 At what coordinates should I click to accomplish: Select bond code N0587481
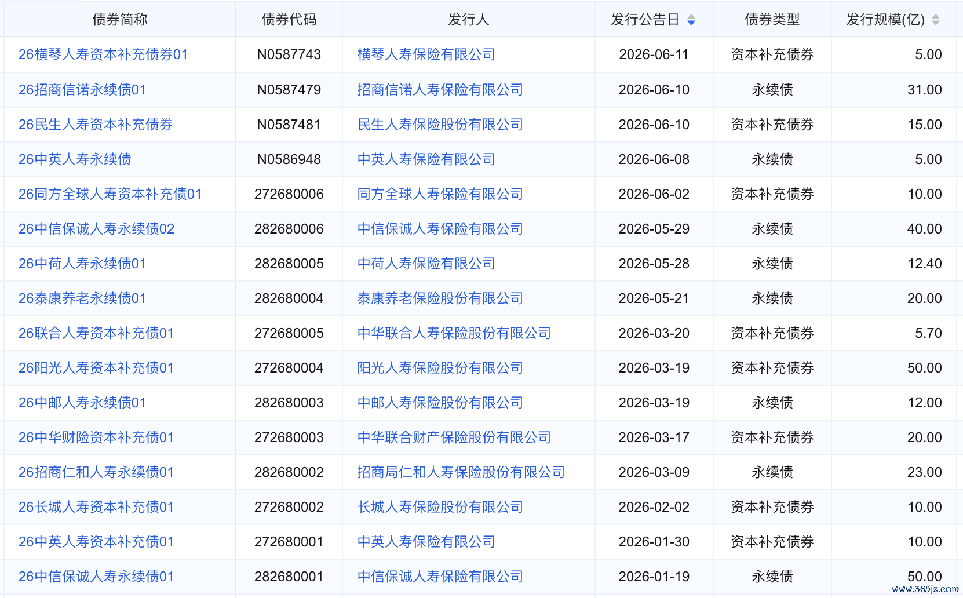[x=289, y=125]
